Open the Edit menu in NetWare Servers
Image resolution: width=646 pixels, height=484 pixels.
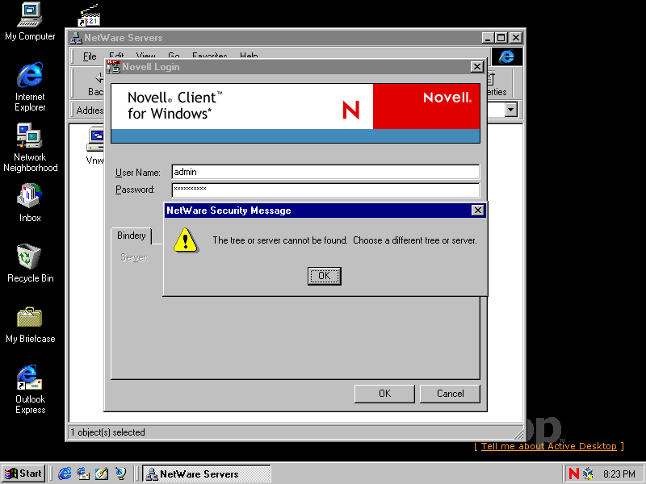(116, 56)
